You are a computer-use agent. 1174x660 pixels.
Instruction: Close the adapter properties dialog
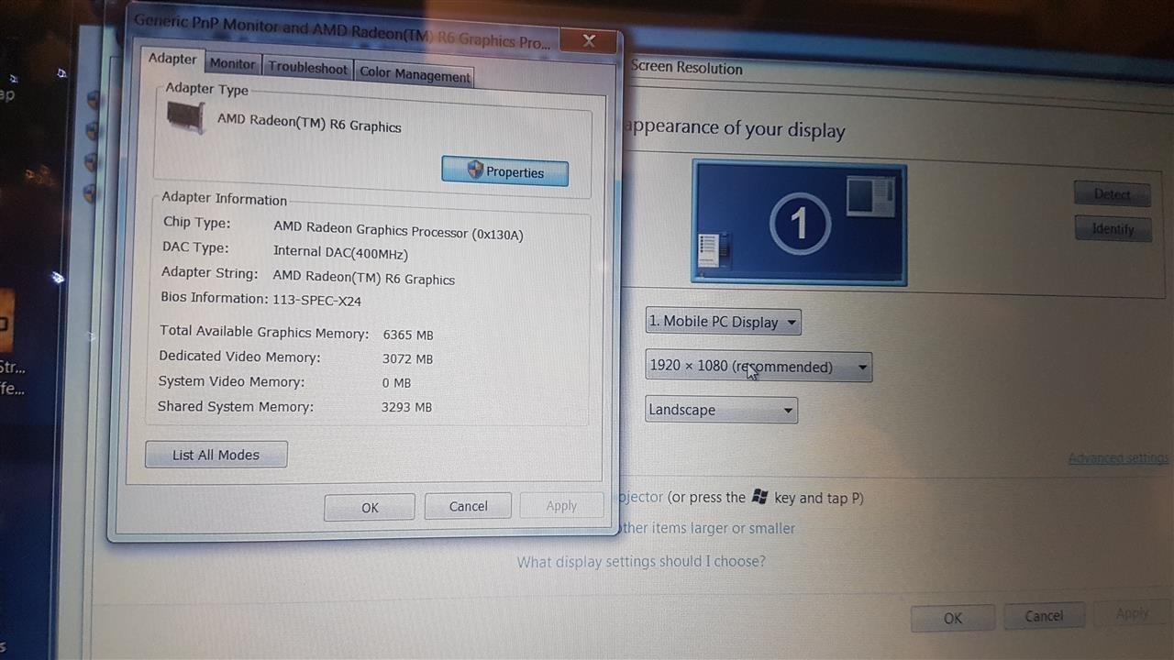[x=588, y=40]
